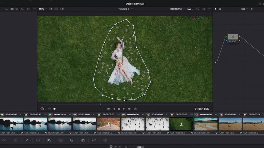Click the Play button in viewer transport

coord(124,109)
